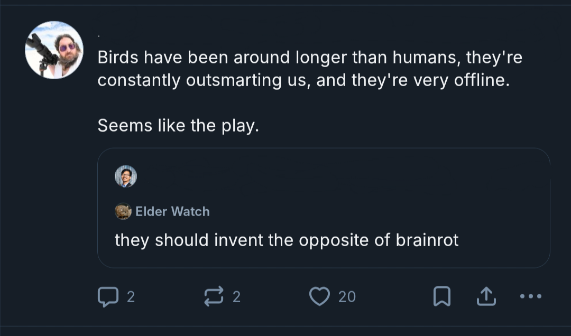Viewport: 571px width, 336px height.
Task: Click the word 'brainrot' in quoted post
Action: tap(427, 240)
